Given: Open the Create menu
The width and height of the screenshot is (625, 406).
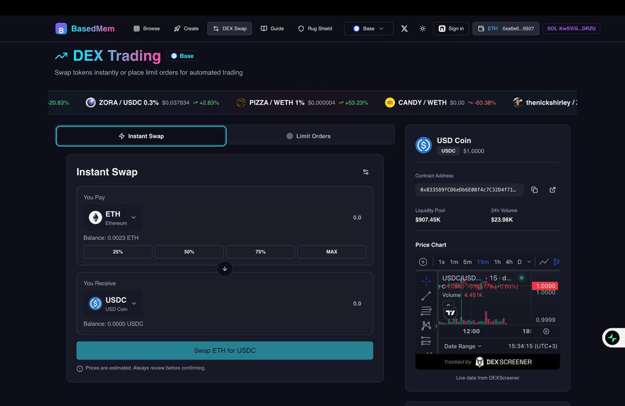Looking at the screenshot, I should (x=186, y=29).
